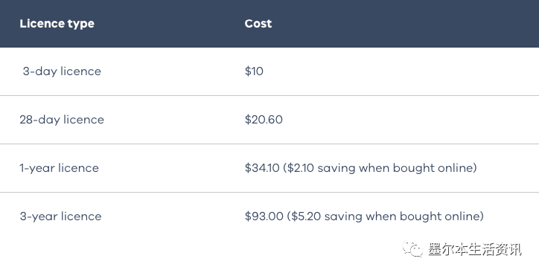Click the WeChat logo watermark icon

[x=413, y=248]
